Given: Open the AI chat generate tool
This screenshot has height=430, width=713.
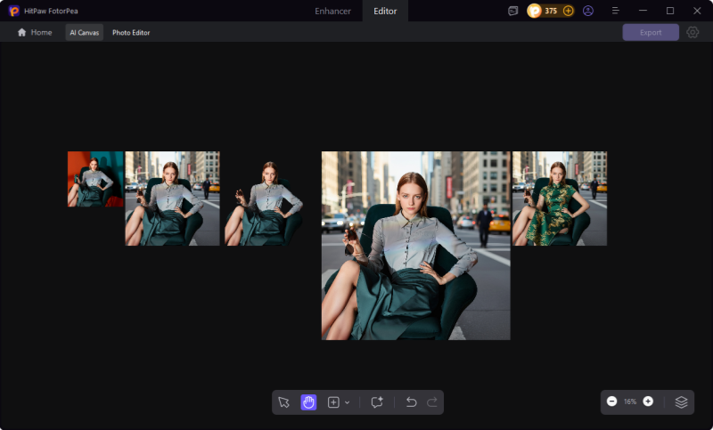Looking at the screenshot, I should tap(377, 402).
